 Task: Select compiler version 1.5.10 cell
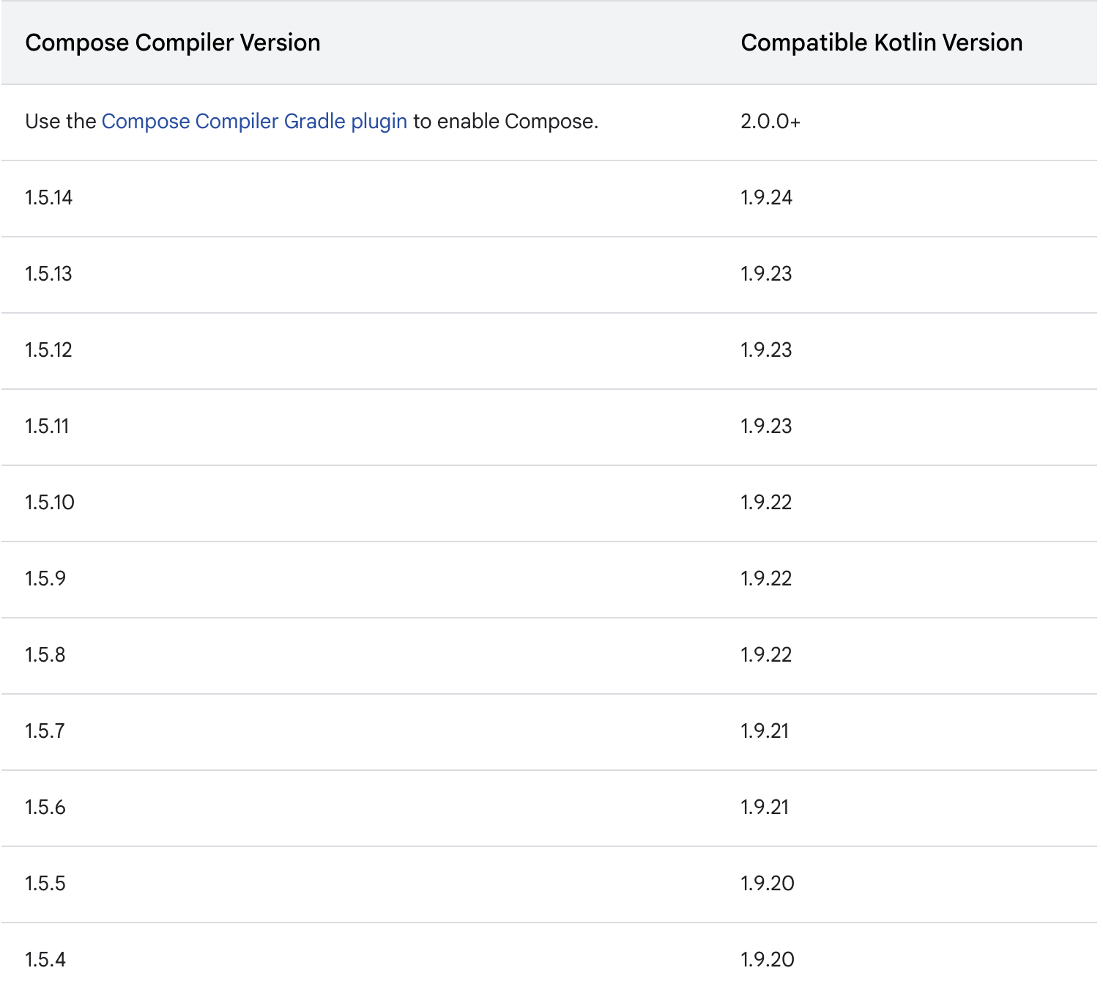[x=50, y=503]
